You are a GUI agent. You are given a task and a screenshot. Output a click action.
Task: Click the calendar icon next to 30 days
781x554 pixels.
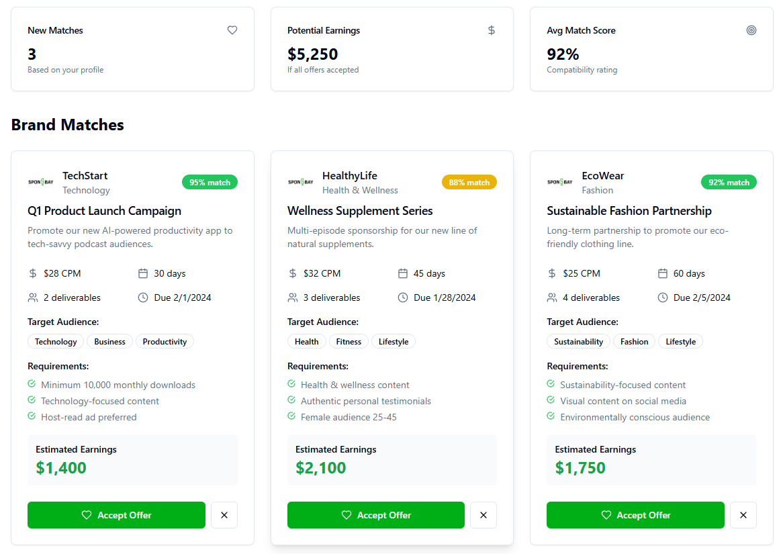143,273
